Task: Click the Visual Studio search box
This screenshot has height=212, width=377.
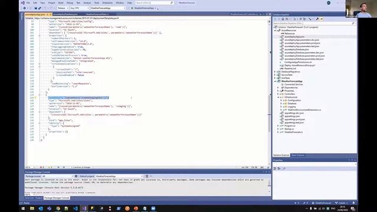Action: click(154, 2)
